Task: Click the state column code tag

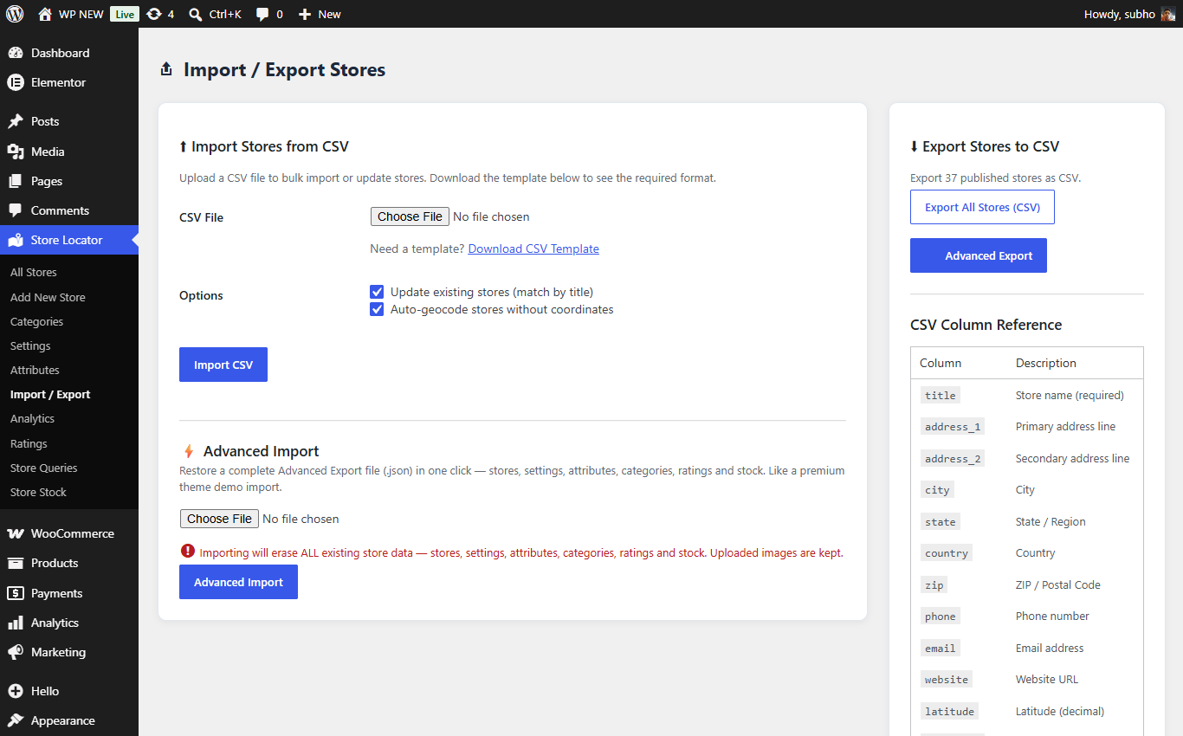Action: coord(941,521)
